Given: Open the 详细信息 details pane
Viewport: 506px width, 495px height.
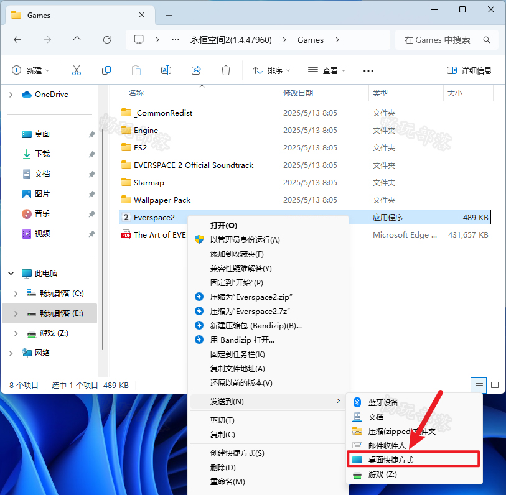Looking at the screenshot, I should click(469, 70).
